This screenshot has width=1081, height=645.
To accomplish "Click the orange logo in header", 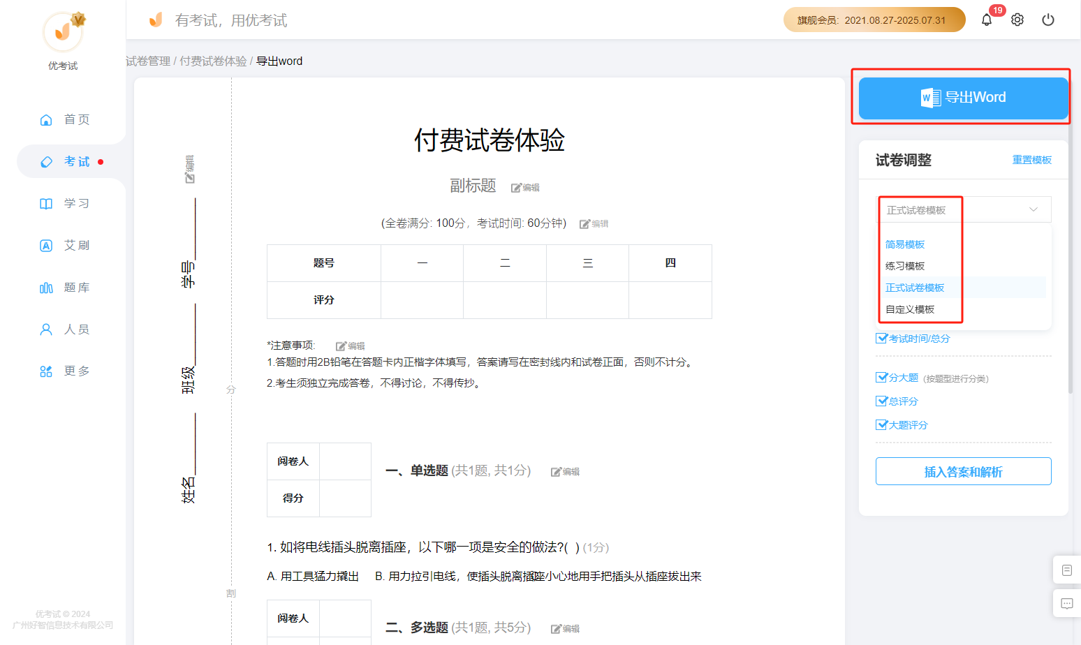I will click(x=156, y=20).
